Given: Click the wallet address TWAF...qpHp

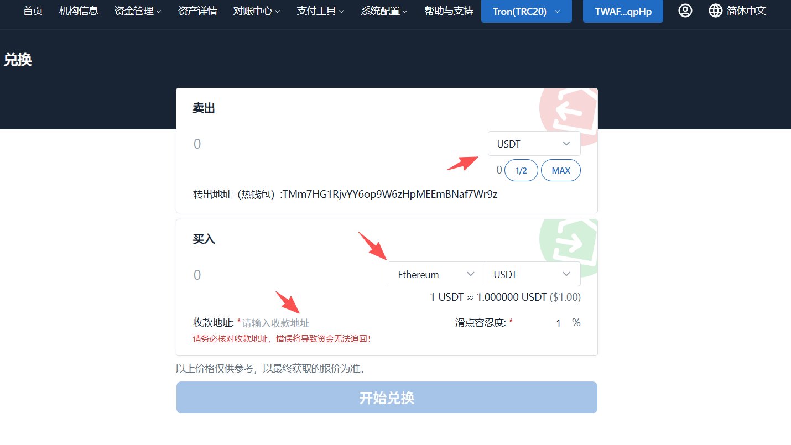Looking at the screenshot, I should coord(622,11).
